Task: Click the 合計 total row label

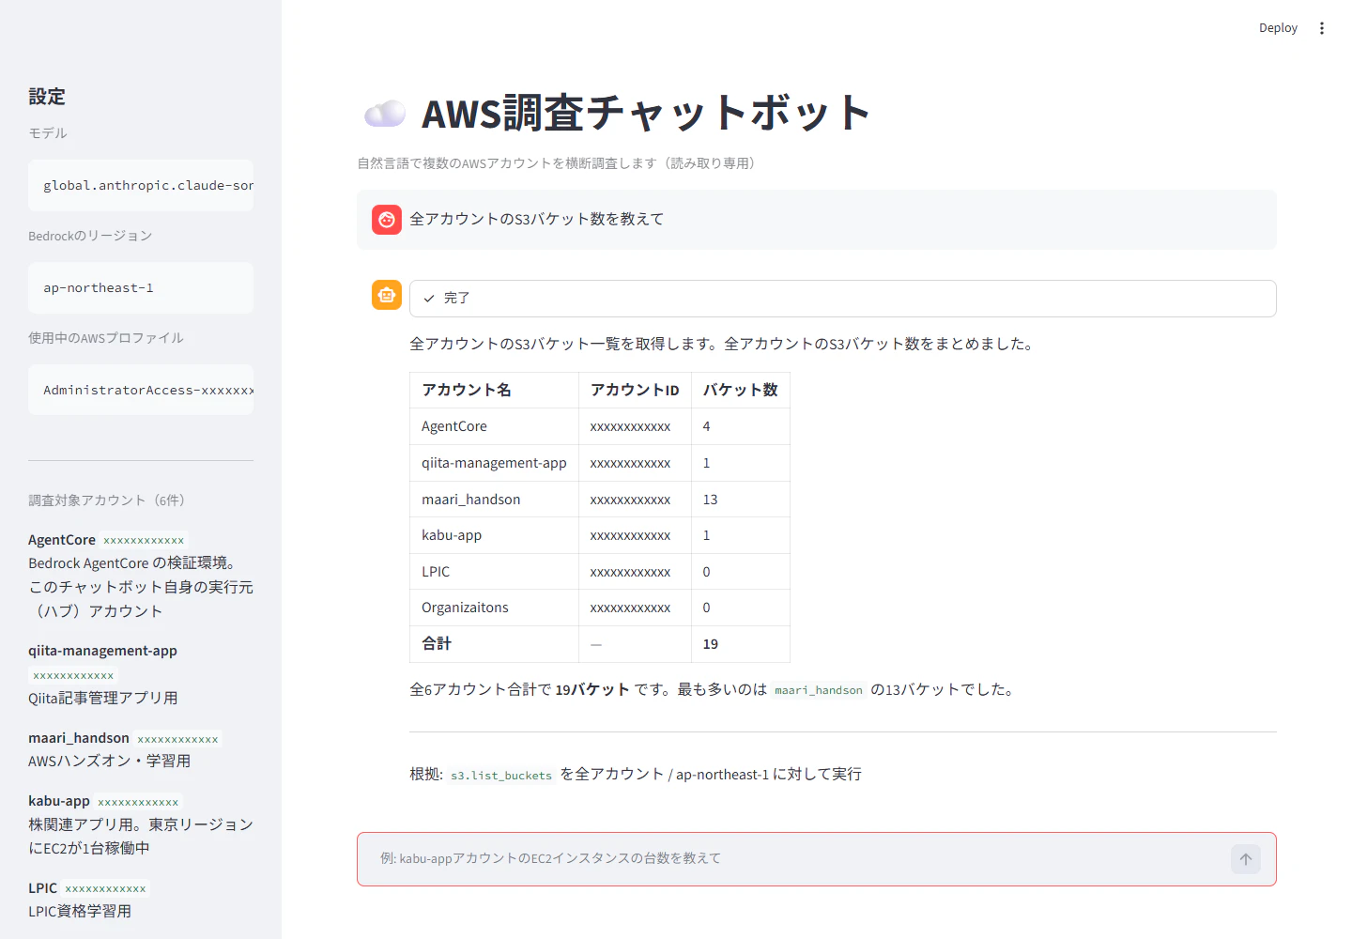Action: click(437, 644)
